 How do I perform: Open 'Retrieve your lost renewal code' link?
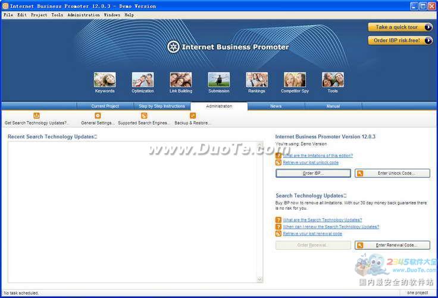tap(312, 234)
